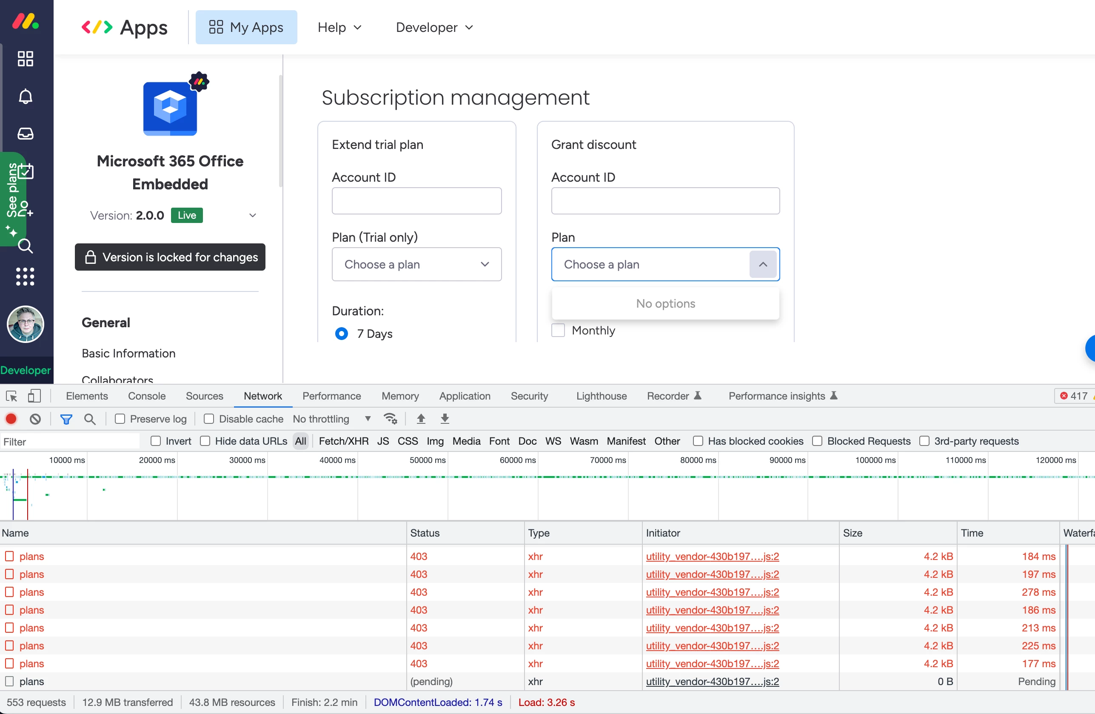Click the Recorder flask icon

click(x=698, y=396)
